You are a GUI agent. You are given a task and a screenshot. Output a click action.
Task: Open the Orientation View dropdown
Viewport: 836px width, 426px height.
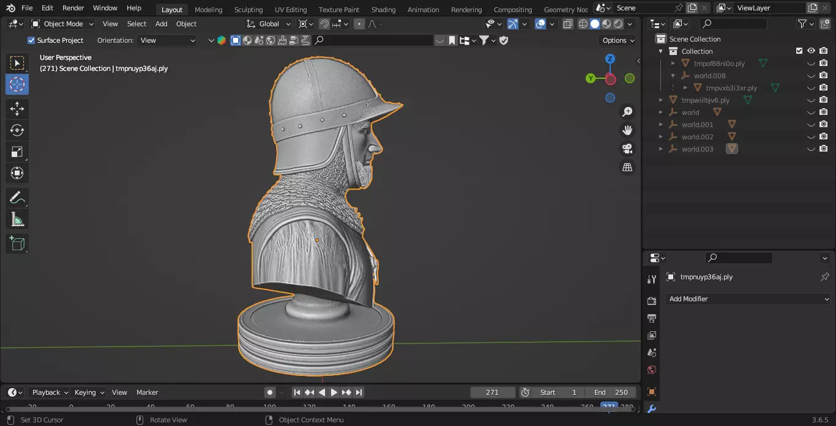(168, 40)
